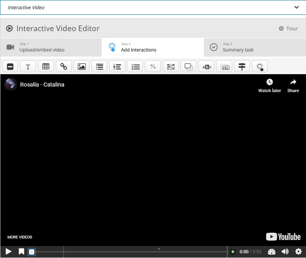This screenshot has width=306, height=258.
Task: Insert a Table interaction
Action: pos(46,67)
